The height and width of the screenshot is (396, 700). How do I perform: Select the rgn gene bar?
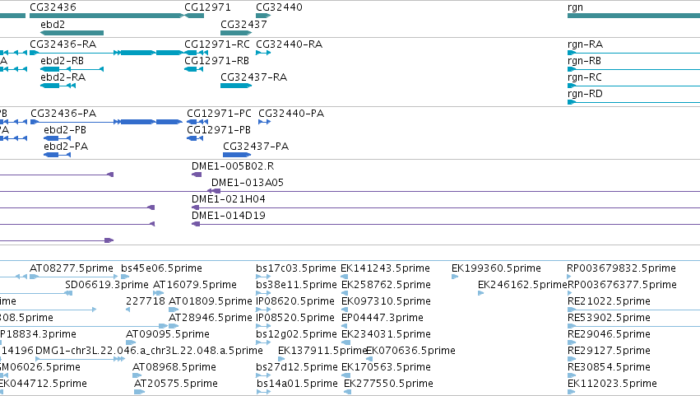pyautogui.click(x=633, y=16)
